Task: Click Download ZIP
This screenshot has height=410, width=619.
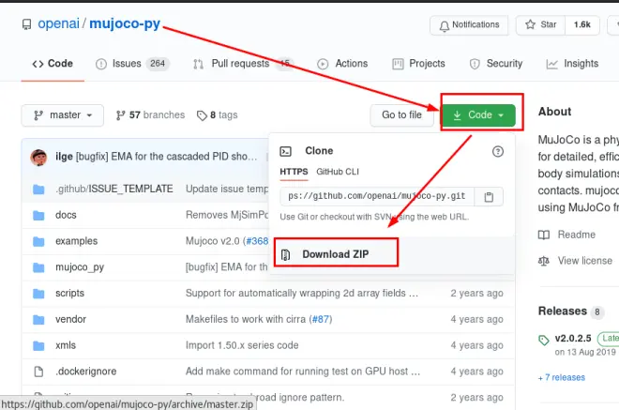Action: point(335,254)
